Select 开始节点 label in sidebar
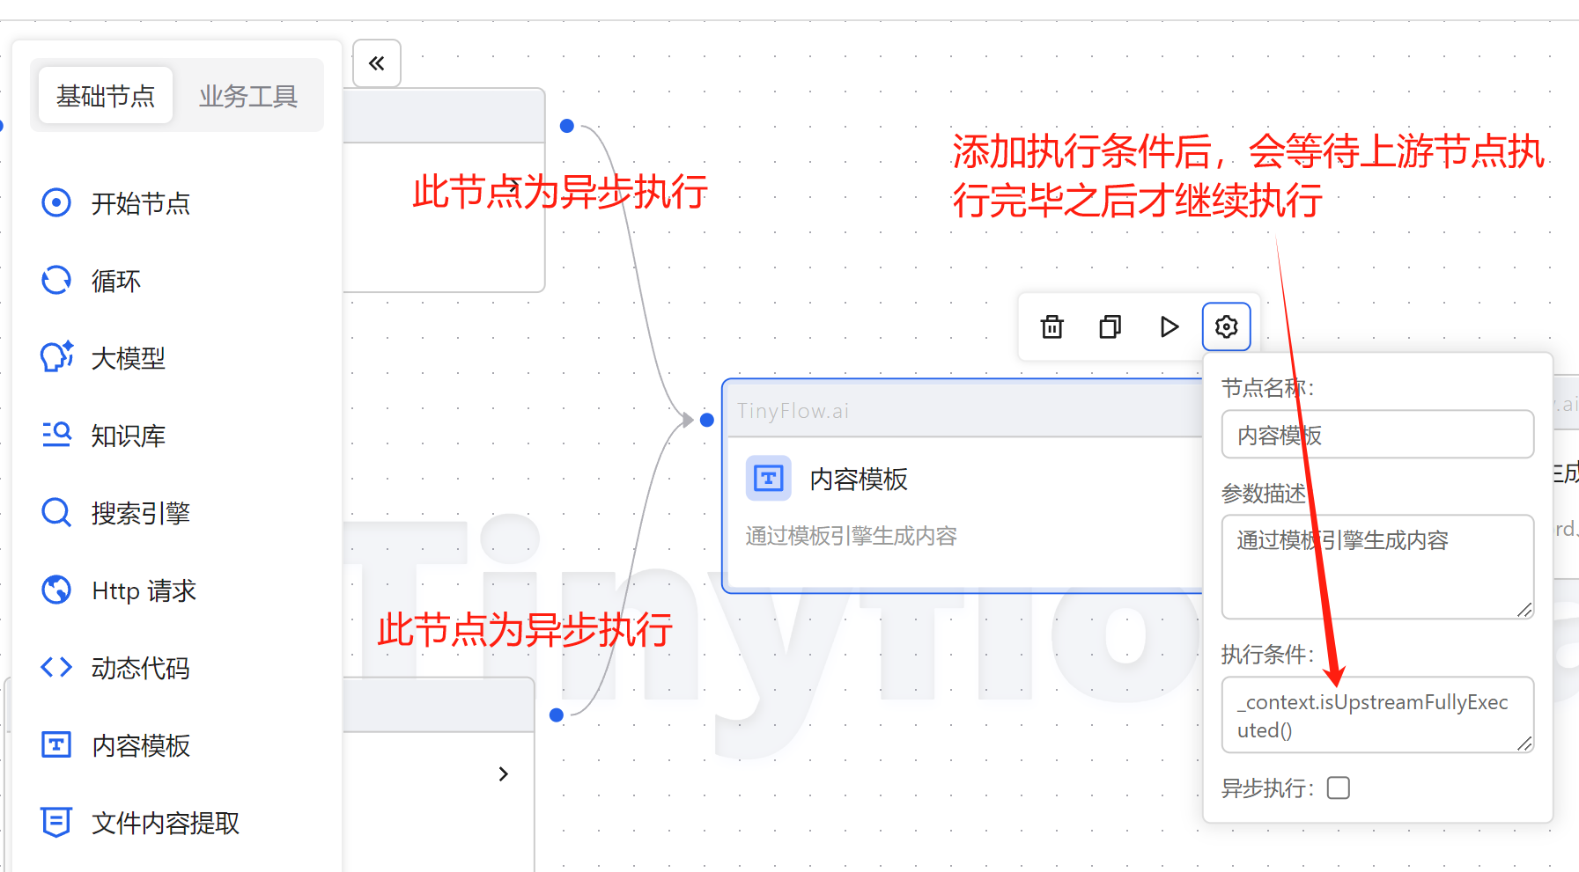The height and width of the screenshot is (872, 1579). click(141, 204)
